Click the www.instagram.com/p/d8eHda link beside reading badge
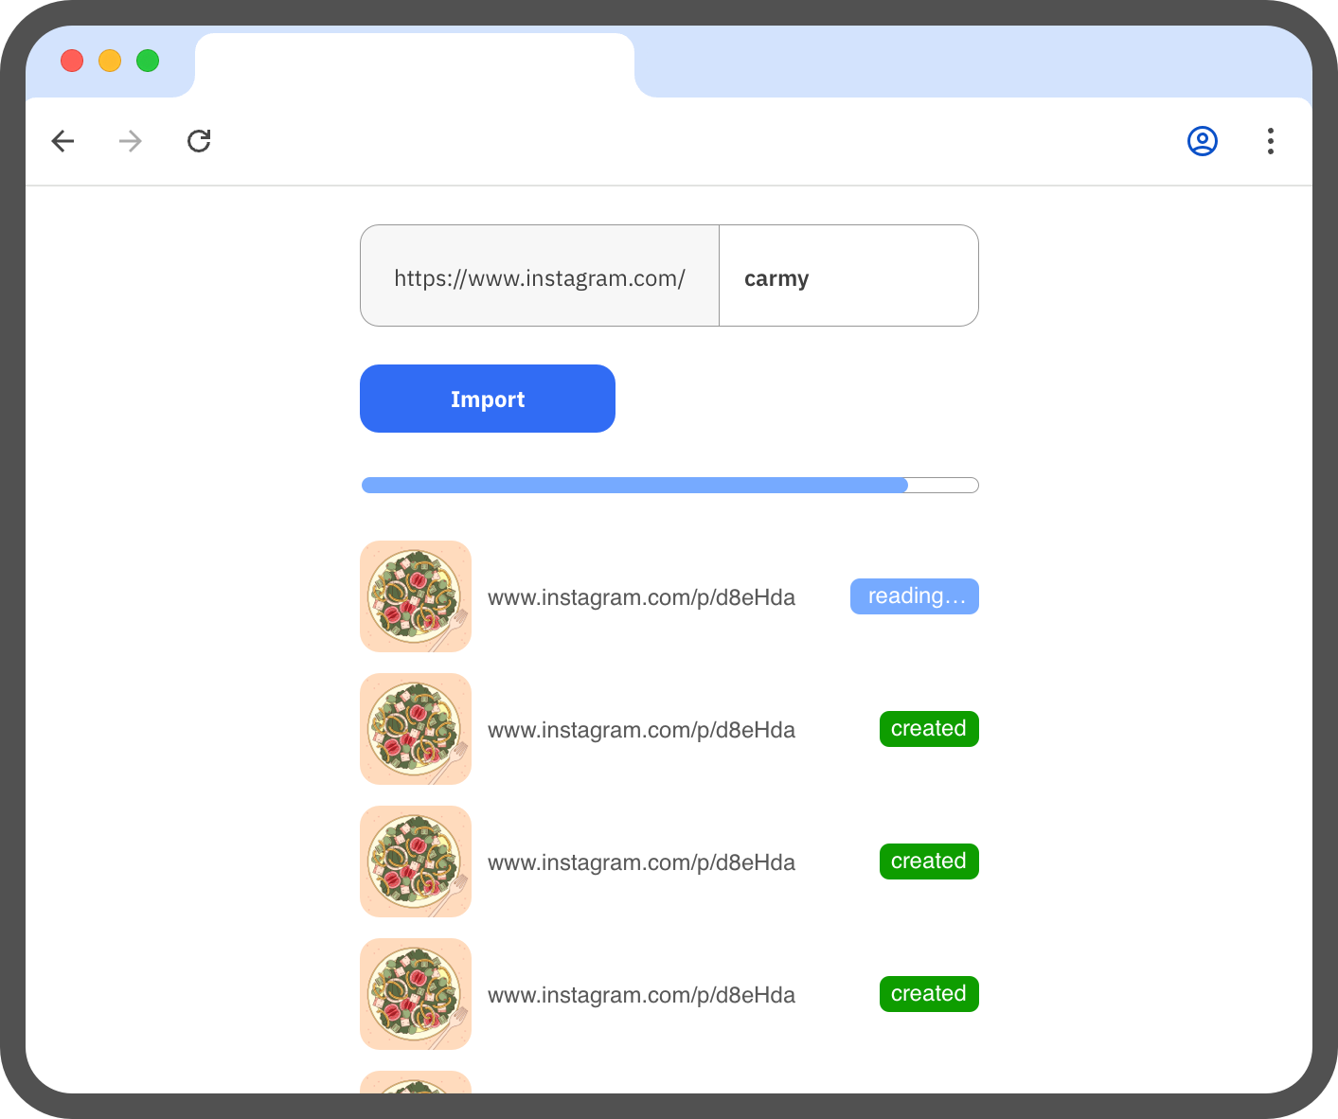Screen dimensions: 1338x1119 coord(641,596)
